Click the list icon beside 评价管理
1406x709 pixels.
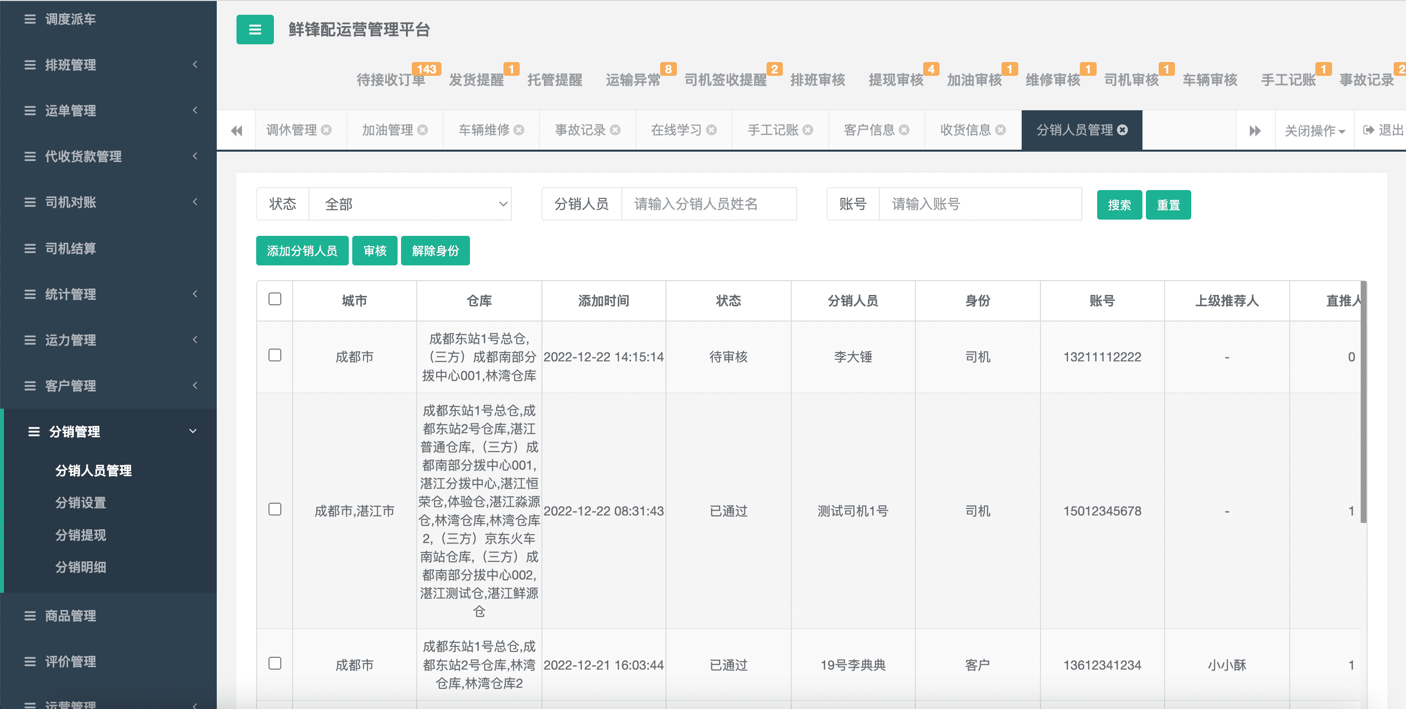[x=30, y=662]
